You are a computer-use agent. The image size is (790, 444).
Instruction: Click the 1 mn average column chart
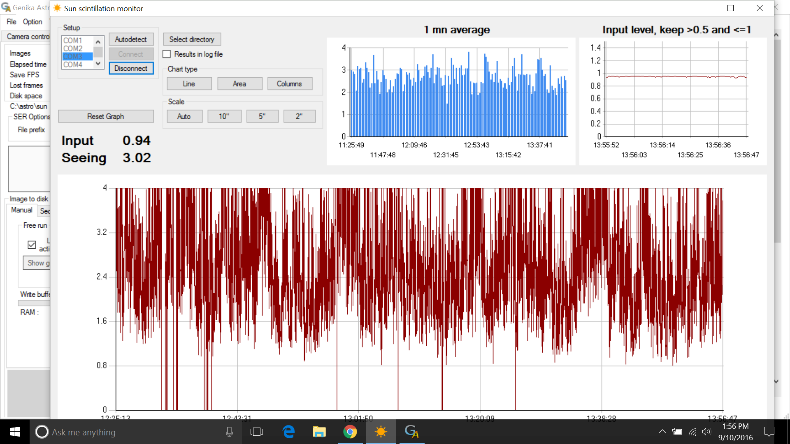451,102
